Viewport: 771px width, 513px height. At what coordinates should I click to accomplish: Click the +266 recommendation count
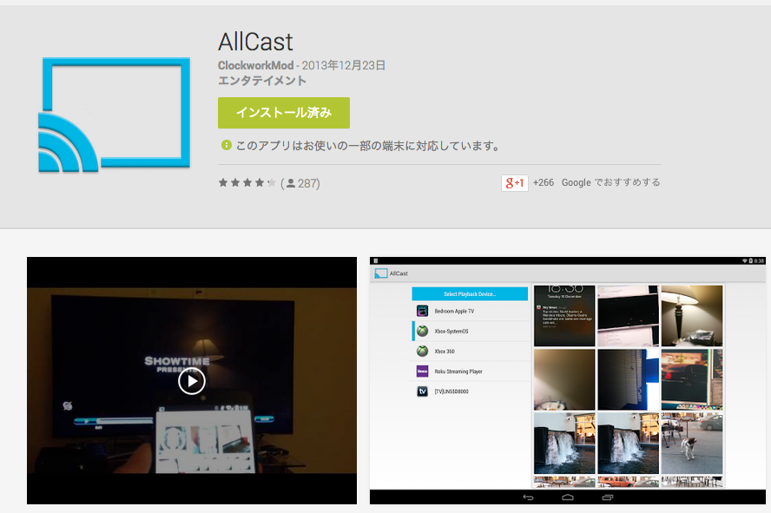(544, 182)
